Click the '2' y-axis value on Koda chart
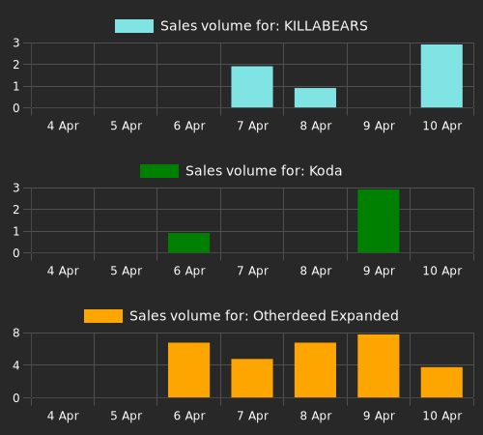This screenshot has width=483, height=435. 16,210
